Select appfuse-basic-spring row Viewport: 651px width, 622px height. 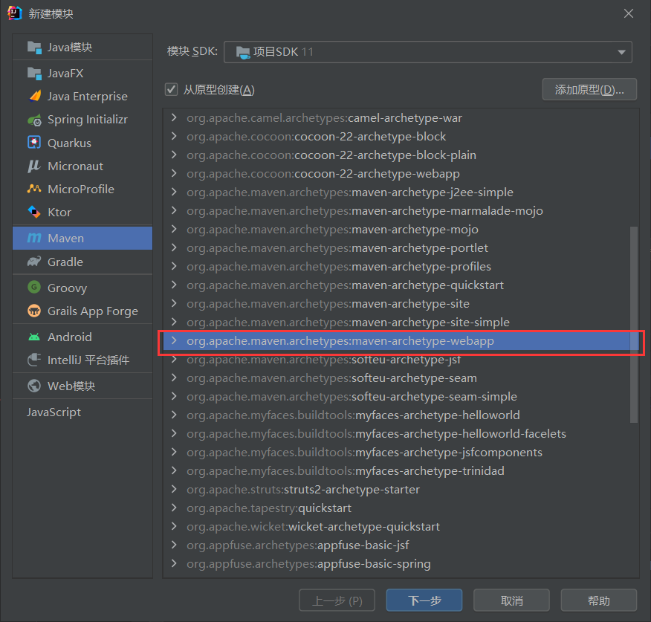401,564
